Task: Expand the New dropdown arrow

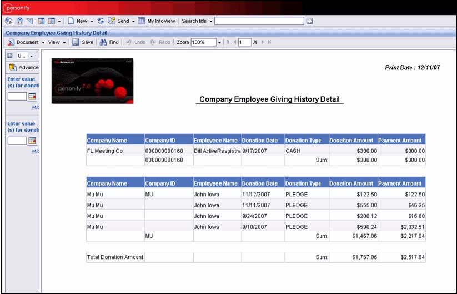Action: pos(92,21)
